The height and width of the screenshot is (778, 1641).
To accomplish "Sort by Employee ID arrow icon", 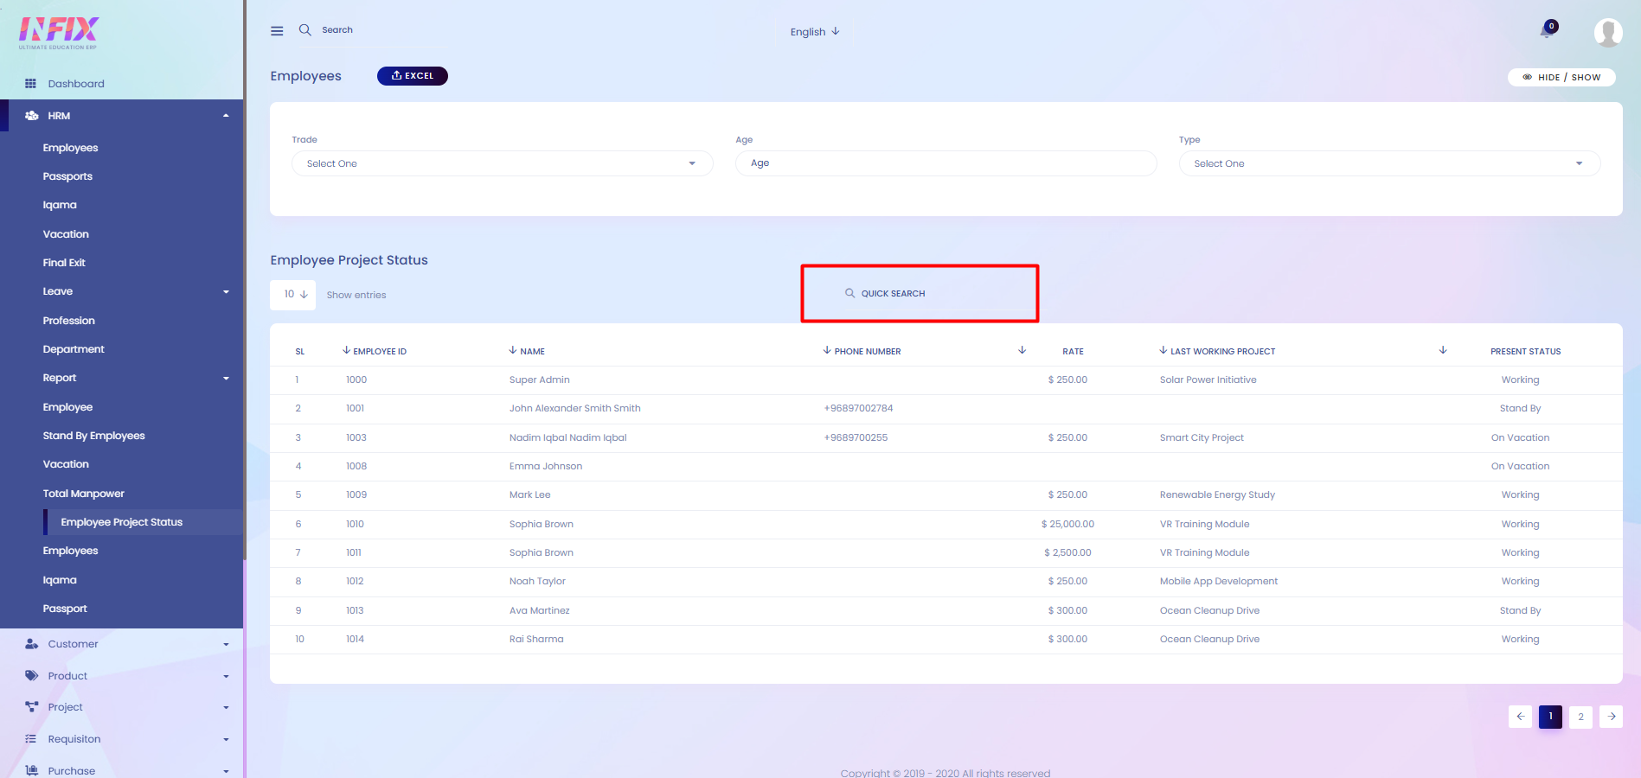I will [x=346, y=350].
